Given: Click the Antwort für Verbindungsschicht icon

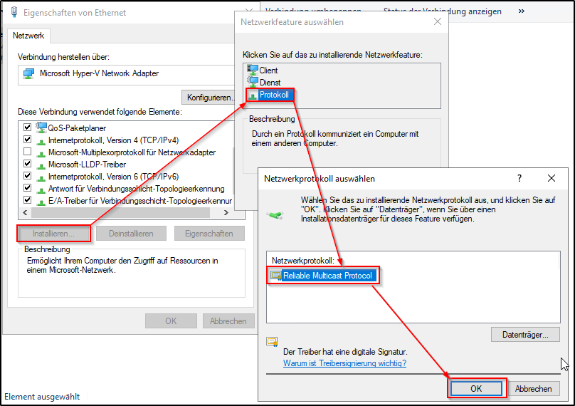Looking at the screenshot, I should 41,189.
